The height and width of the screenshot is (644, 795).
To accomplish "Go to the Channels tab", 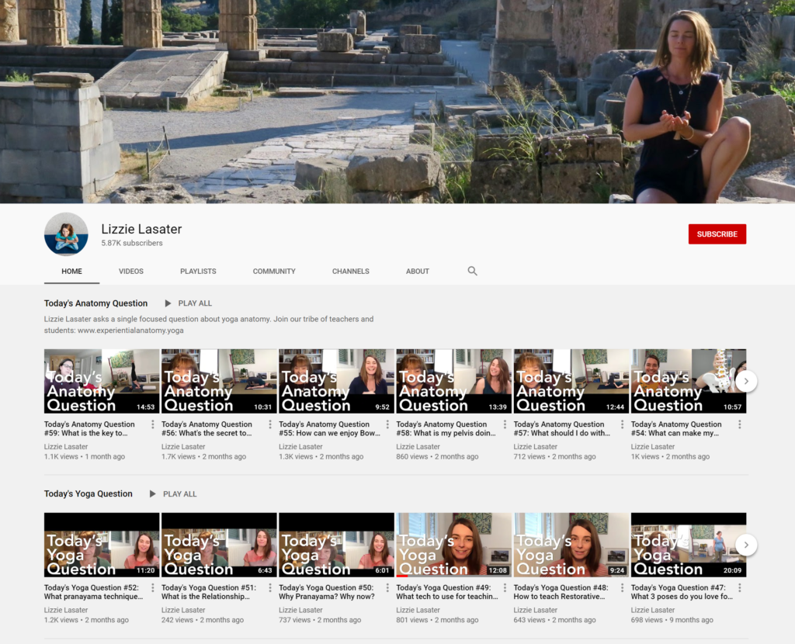I will coord(351,272).
